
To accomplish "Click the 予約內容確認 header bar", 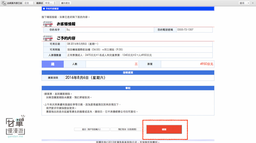I will point(128,9).
